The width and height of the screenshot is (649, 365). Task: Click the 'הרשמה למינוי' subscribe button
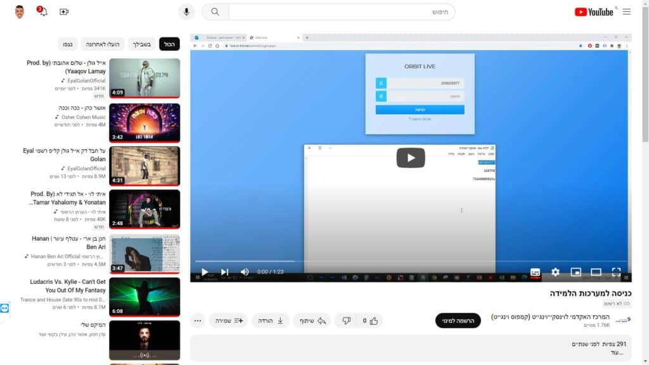(458, 321)
